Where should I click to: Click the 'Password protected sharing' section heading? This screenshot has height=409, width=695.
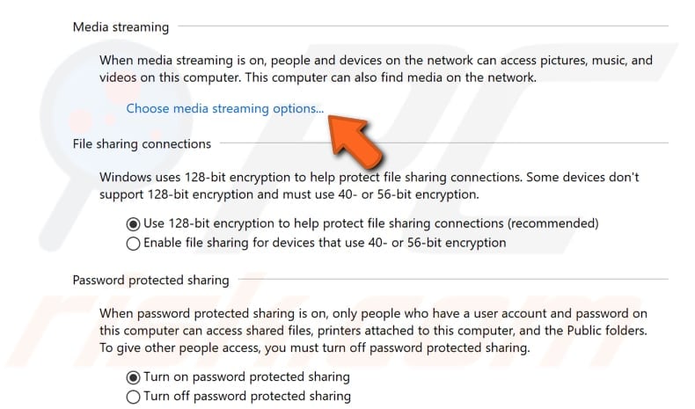150,281
